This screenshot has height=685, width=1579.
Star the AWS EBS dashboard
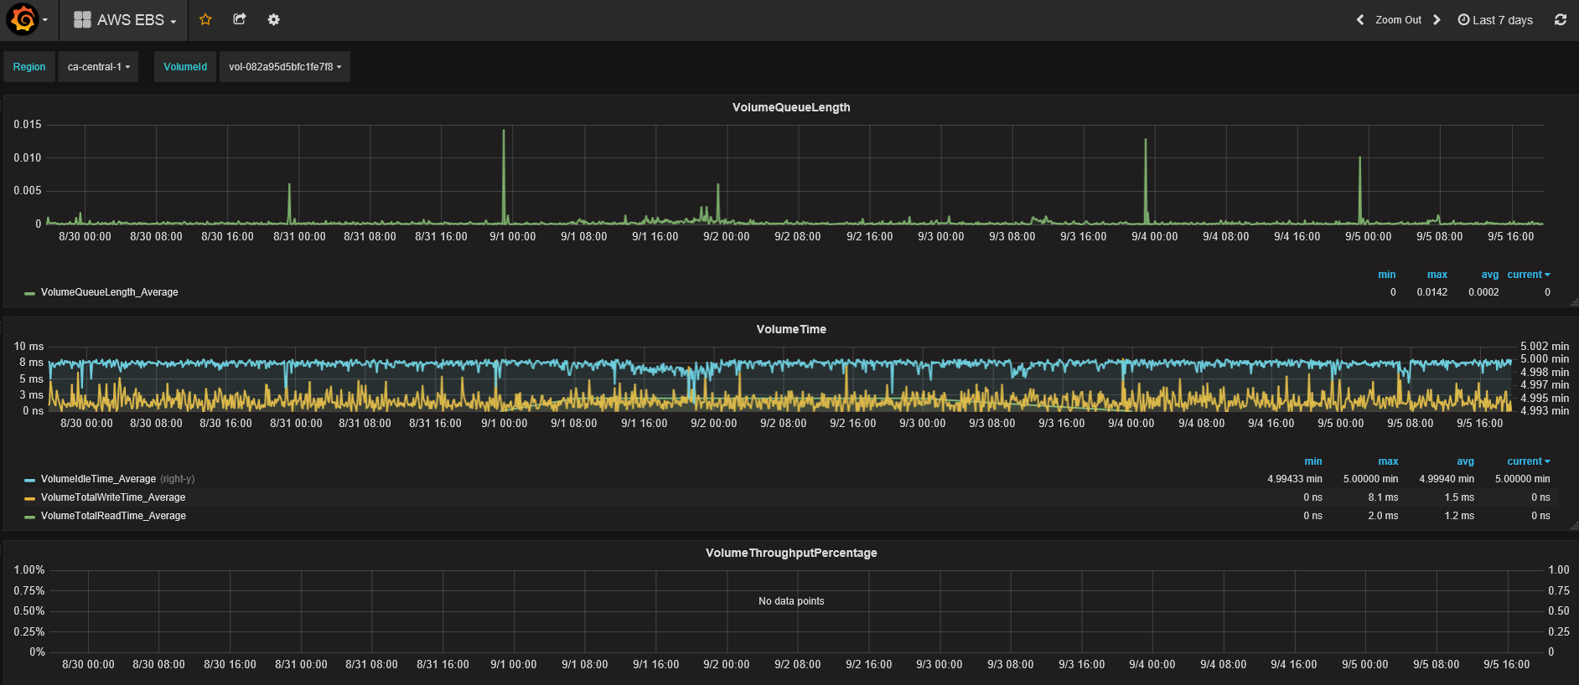(205, 19)
